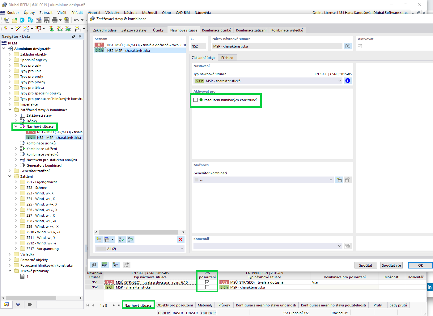Select the New Polyline surface tool
The height and width of the screenshot is (316, 433).
click(x=38, y=28)
